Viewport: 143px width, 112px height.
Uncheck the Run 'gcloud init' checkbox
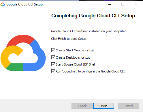pos(53,71)
